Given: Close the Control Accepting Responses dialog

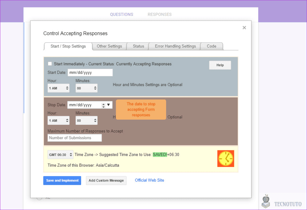Looking at the screenshot, I should click(244, 28).
